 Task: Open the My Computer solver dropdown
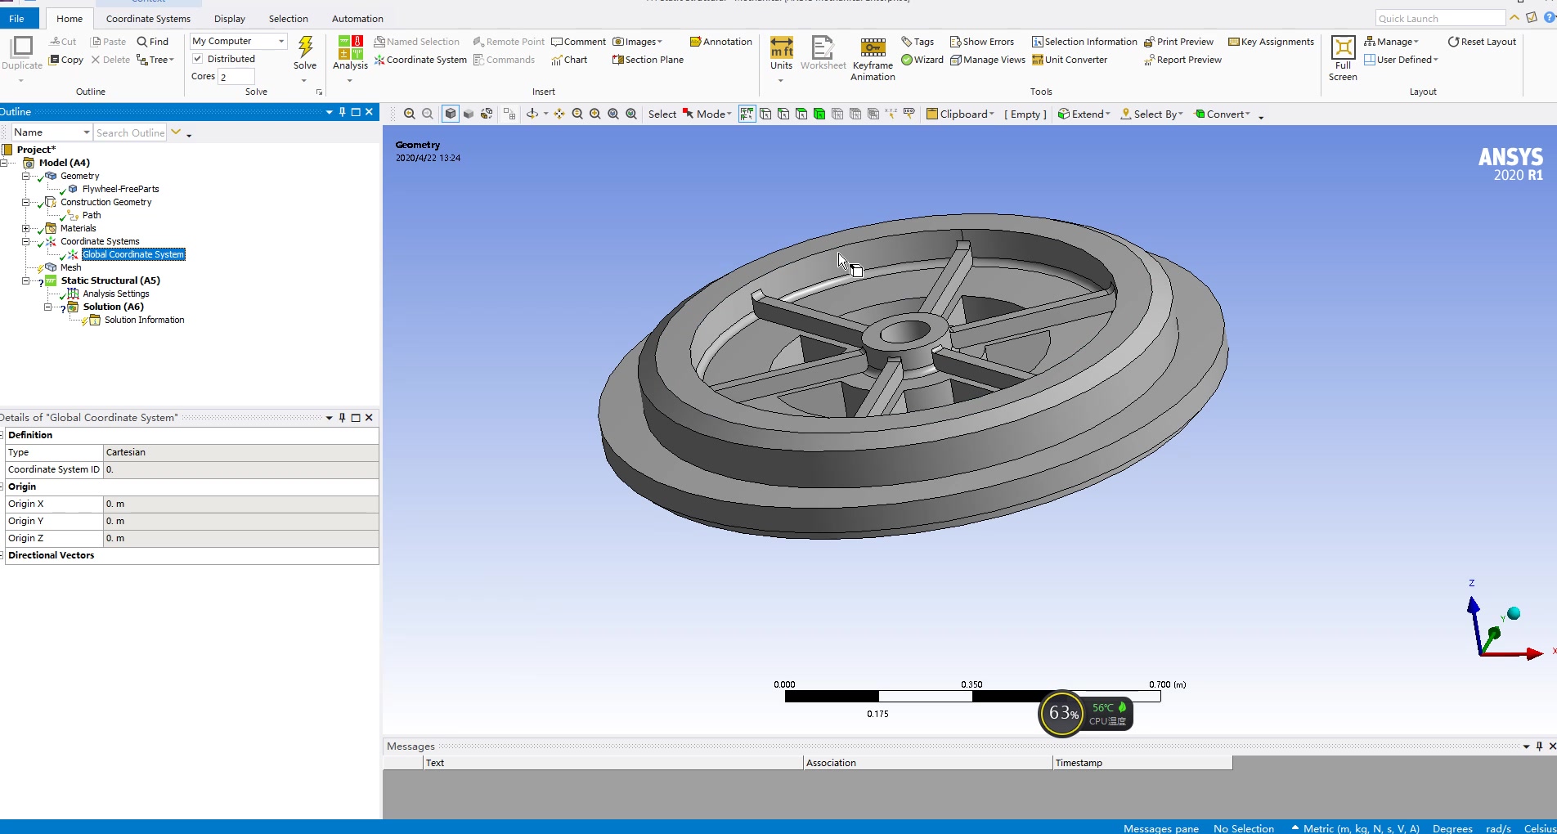[280, 41]
